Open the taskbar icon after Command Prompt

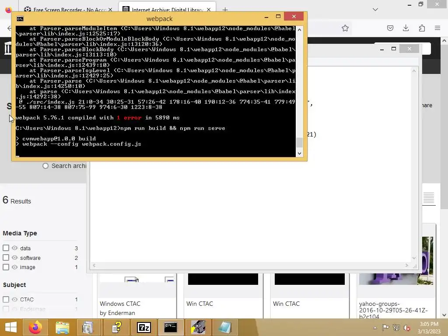(x=198, y=327)
